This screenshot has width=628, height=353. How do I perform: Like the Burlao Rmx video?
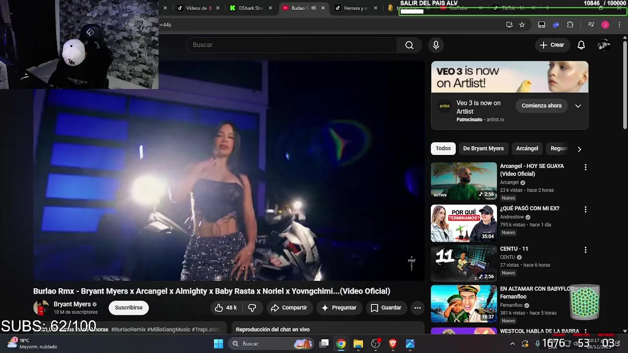[x=226, y=308]
